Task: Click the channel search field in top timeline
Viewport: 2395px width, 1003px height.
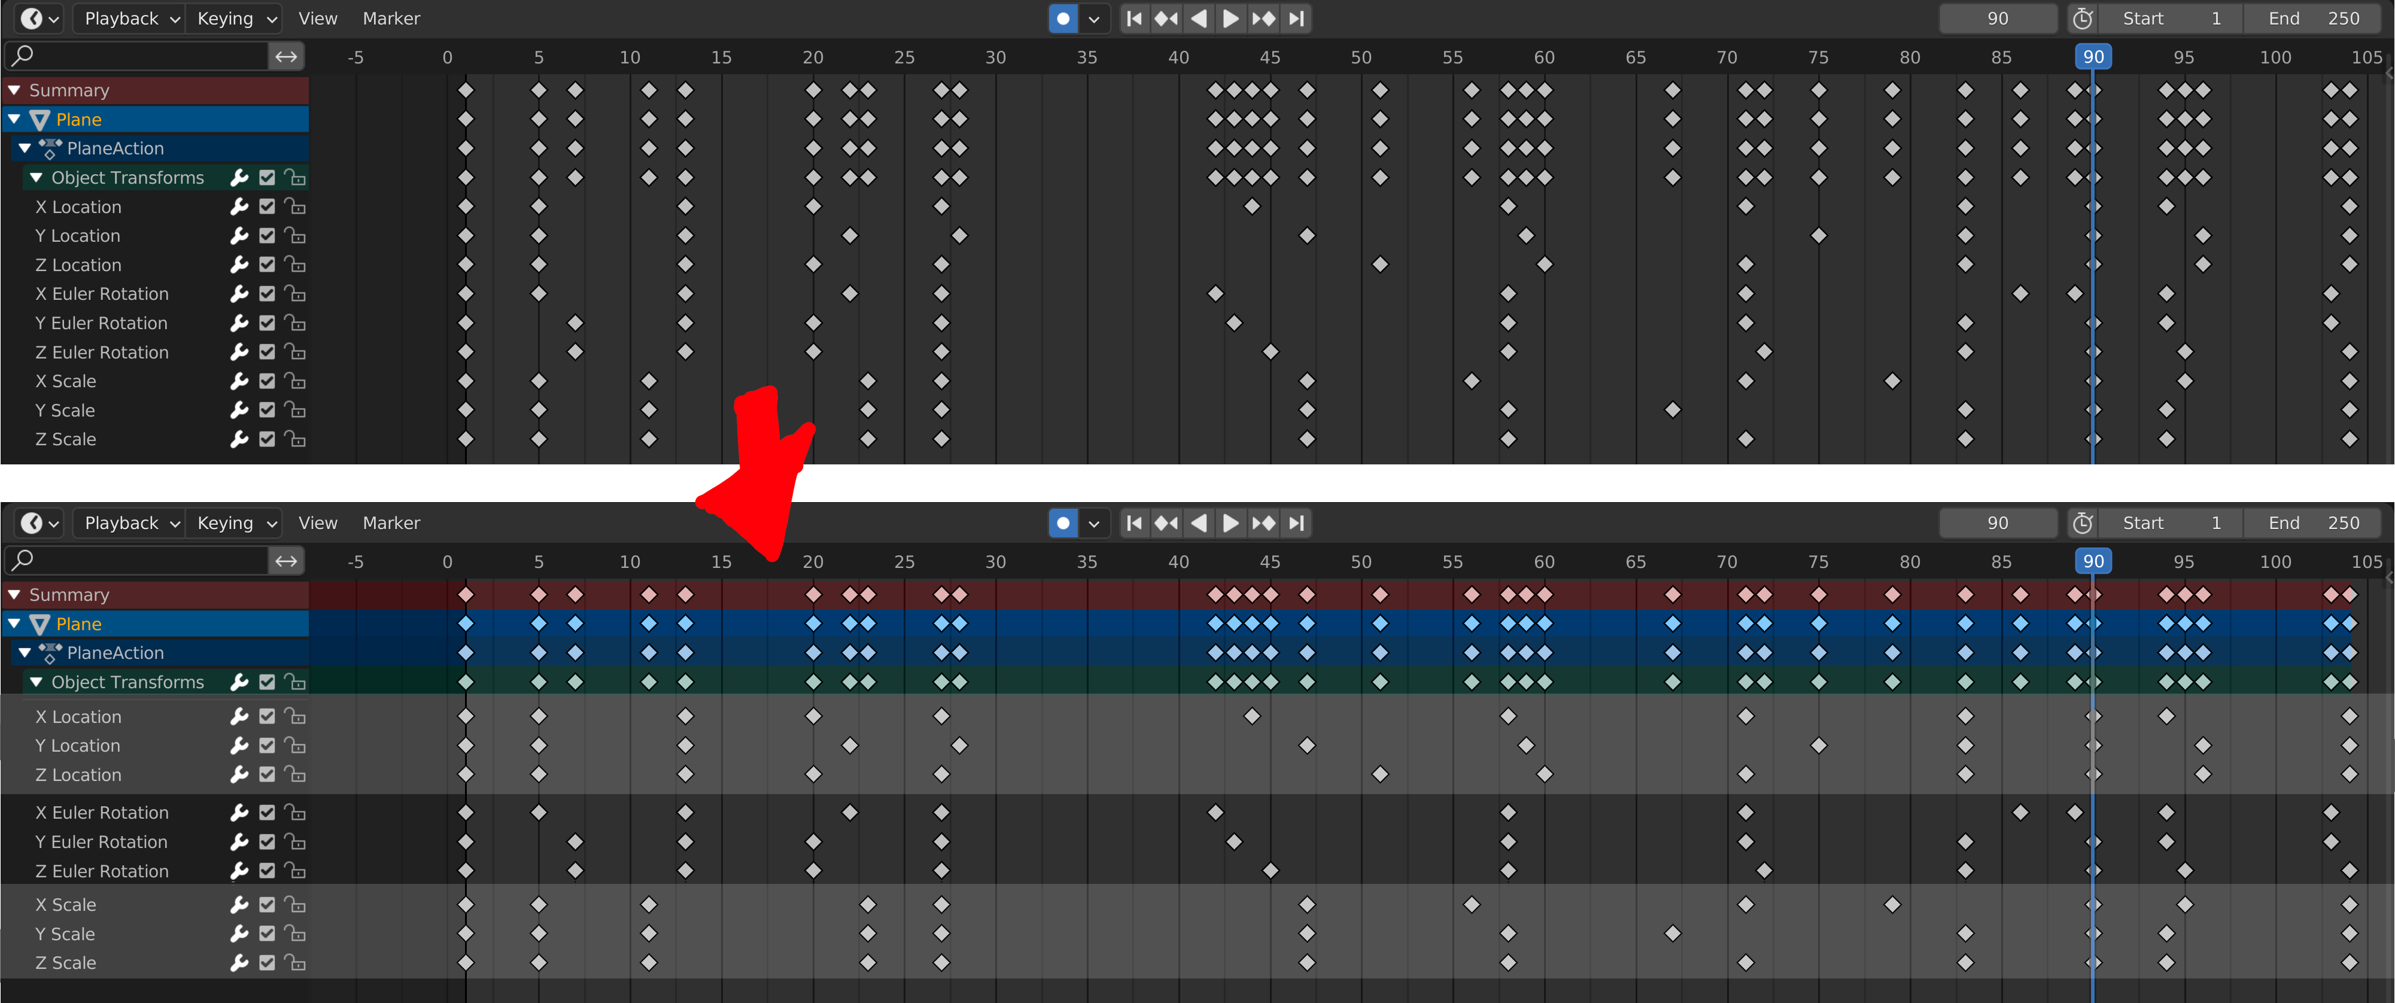Action: click(138, 57)
